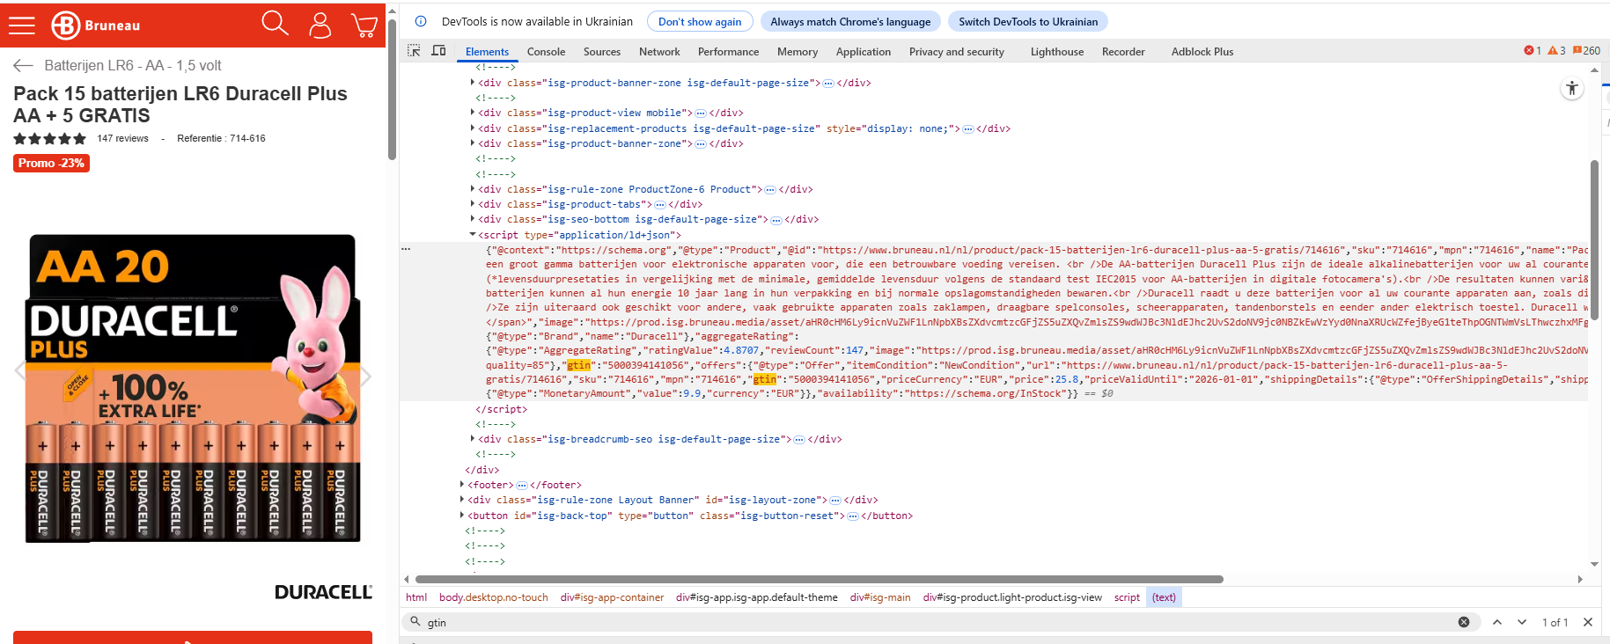Open the Lighthouse tab
Screen dimensions: 1610x644
coord(1057,51)
